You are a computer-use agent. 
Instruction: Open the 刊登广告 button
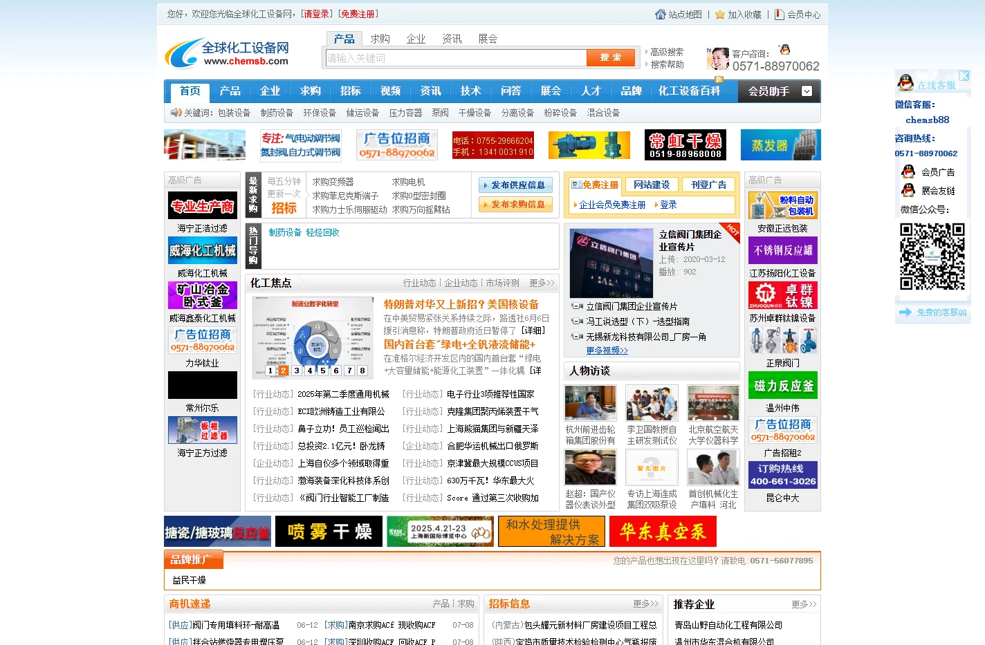(x=709, y=185)
